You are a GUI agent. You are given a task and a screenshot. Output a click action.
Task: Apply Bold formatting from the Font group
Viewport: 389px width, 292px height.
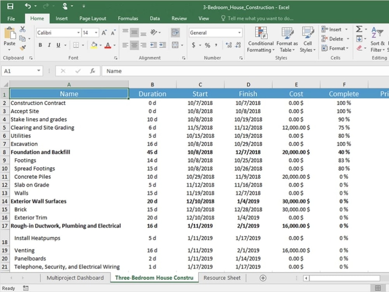40,45
